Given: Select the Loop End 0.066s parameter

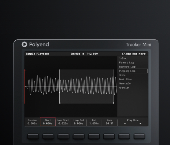Looking at the screenshot, I should pos(78,122).
